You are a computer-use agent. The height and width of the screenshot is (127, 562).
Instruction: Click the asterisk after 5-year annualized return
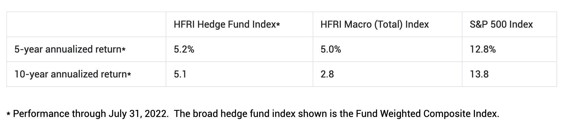[124, 50]
